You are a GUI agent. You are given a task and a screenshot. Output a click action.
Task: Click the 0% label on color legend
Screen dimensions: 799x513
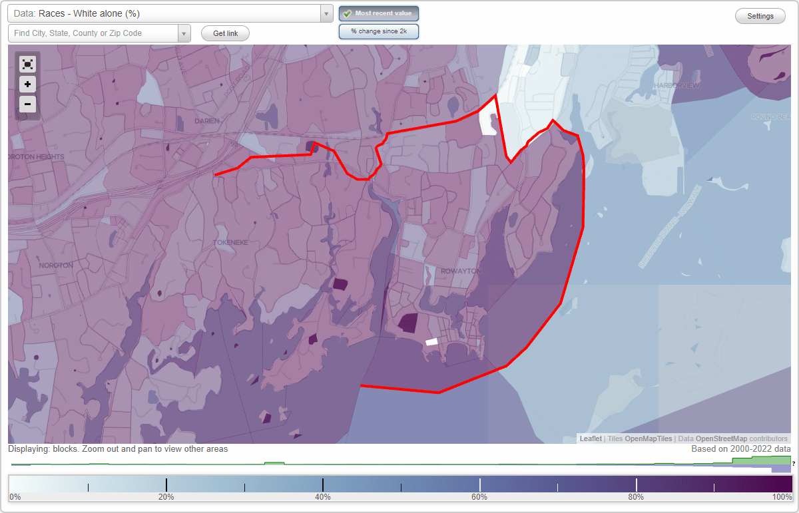(15, 497)
